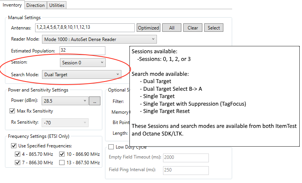The height and width of the screenshot is (183, 302).
Task: Switch to the Direction tab
Action: point(36,5)
